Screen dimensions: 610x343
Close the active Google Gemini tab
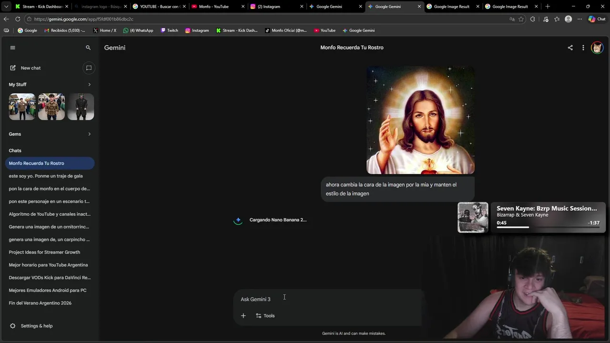(419, 7)
